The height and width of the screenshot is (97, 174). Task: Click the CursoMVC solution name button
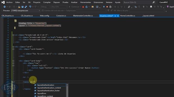[164, 2]
